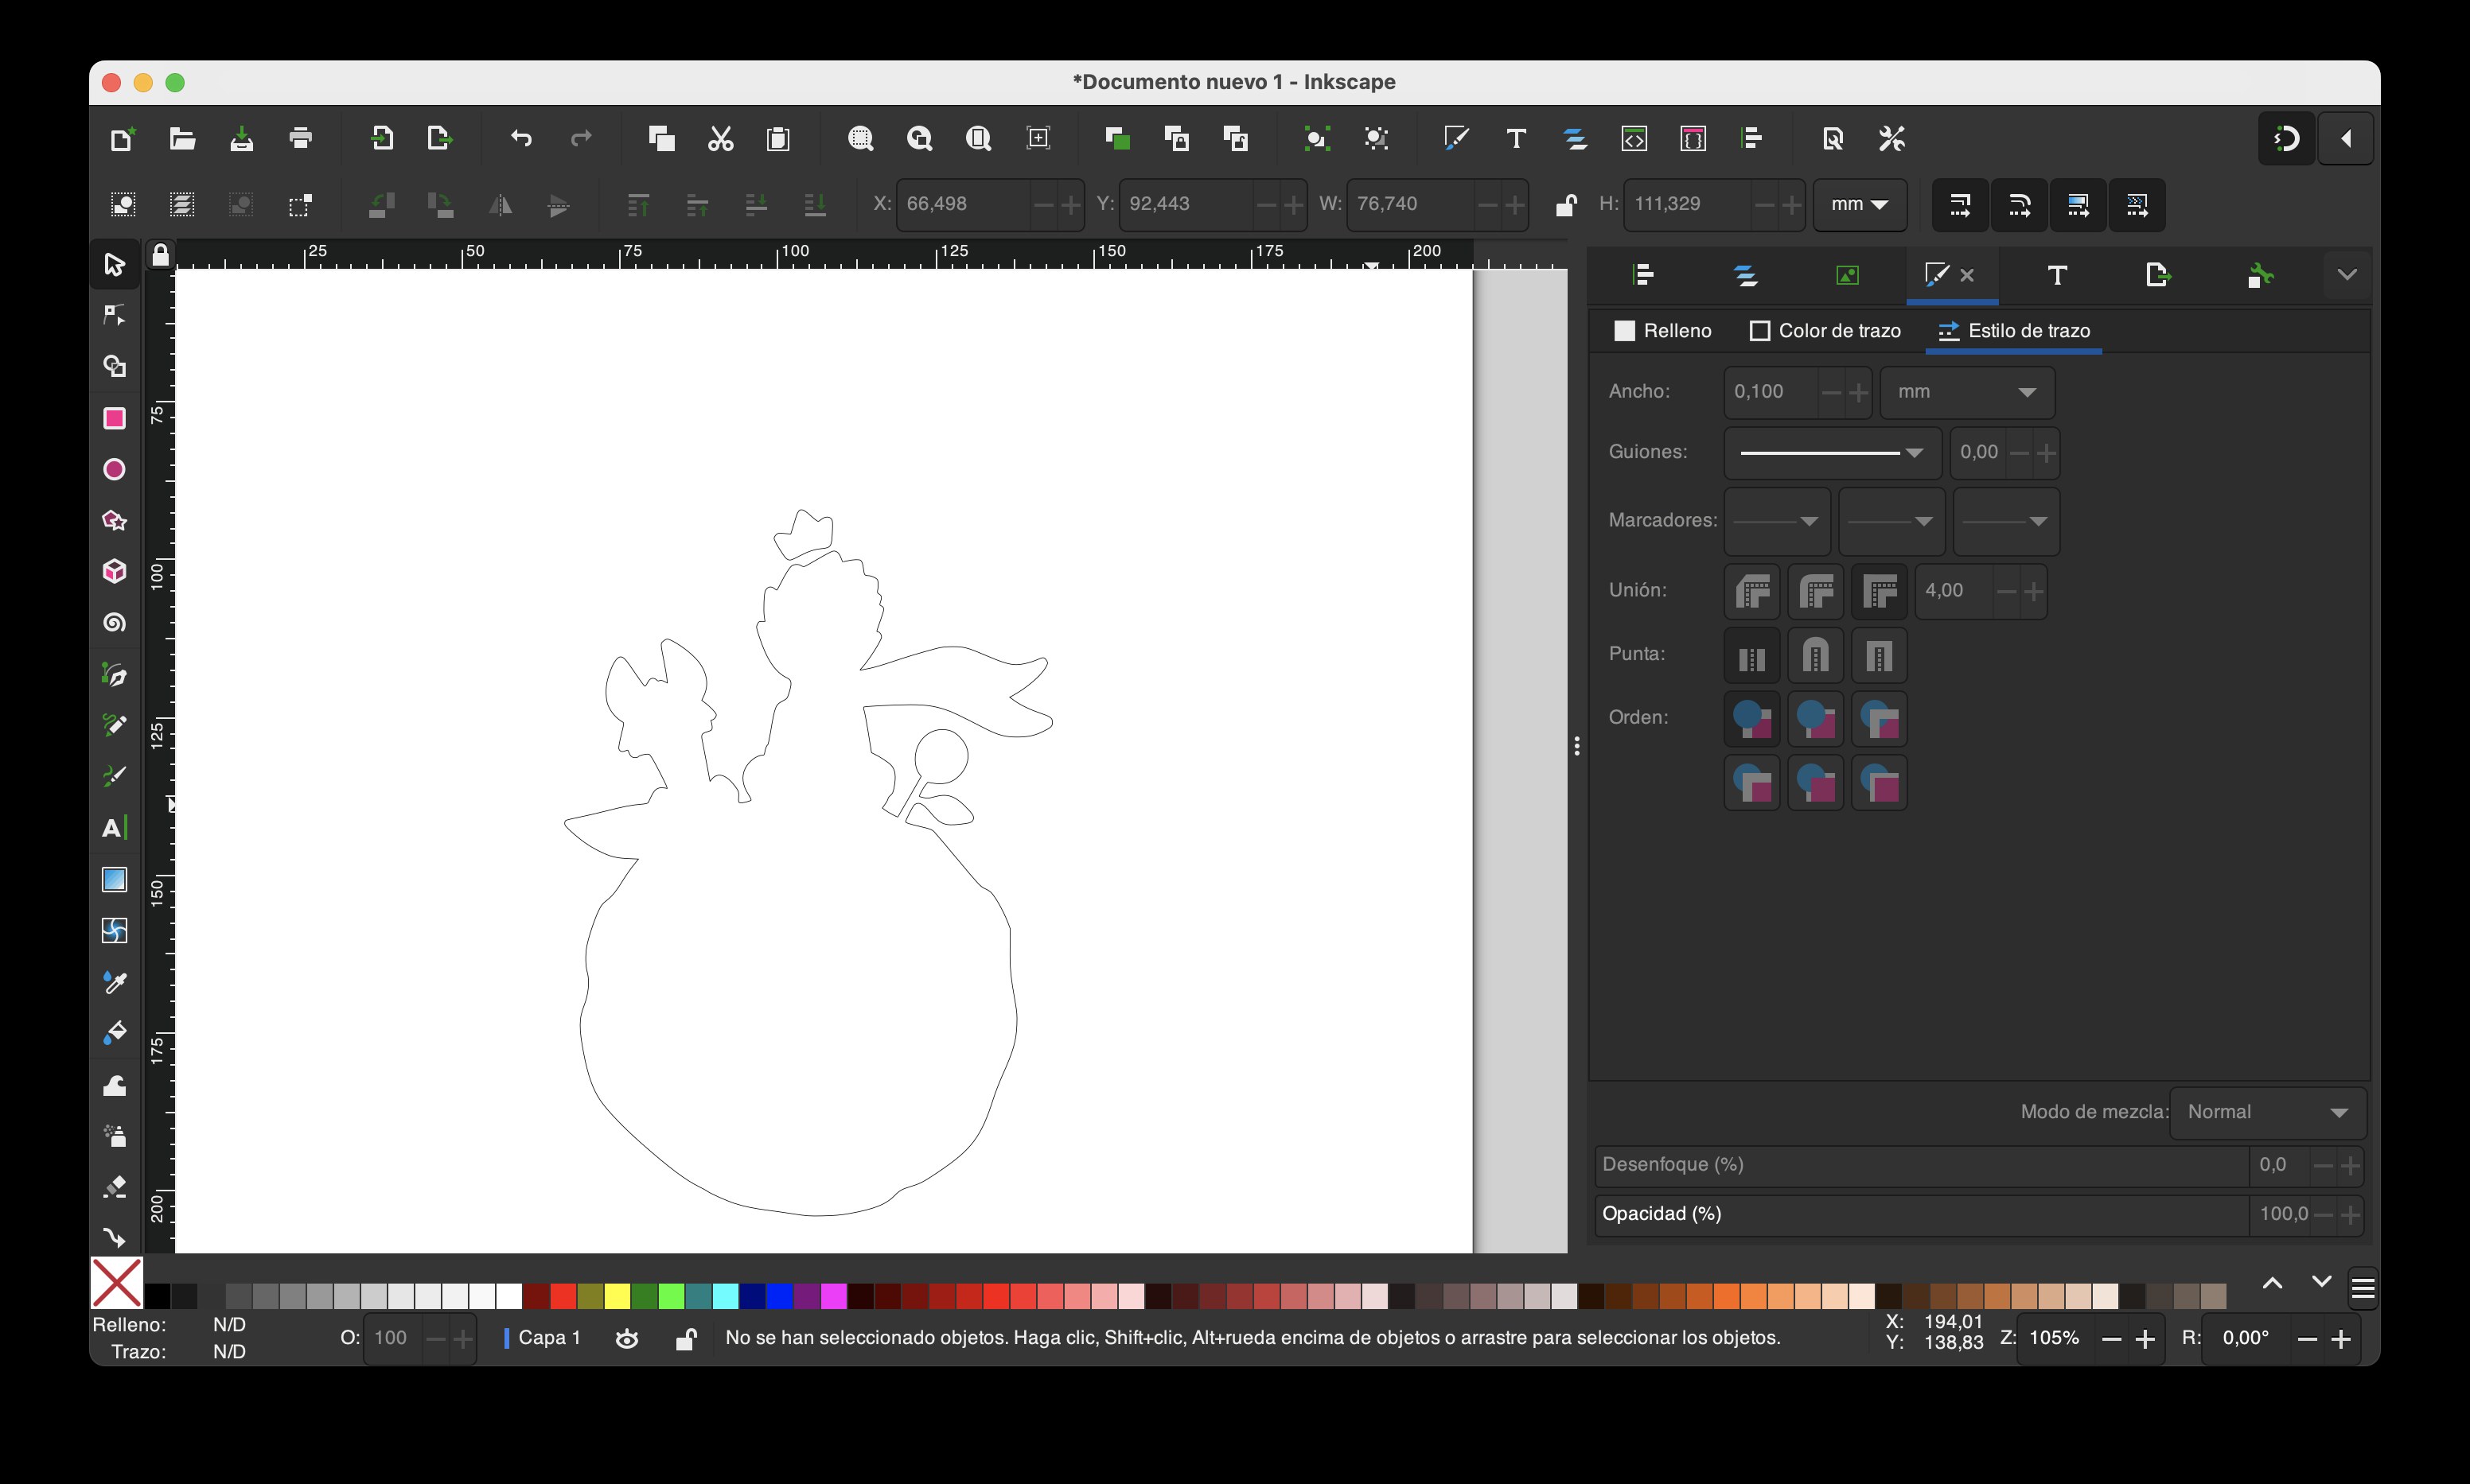The image size is (2470, 1484).
Task: Open the mm units dropdown in toolbar
Action: coord(1860,204)
